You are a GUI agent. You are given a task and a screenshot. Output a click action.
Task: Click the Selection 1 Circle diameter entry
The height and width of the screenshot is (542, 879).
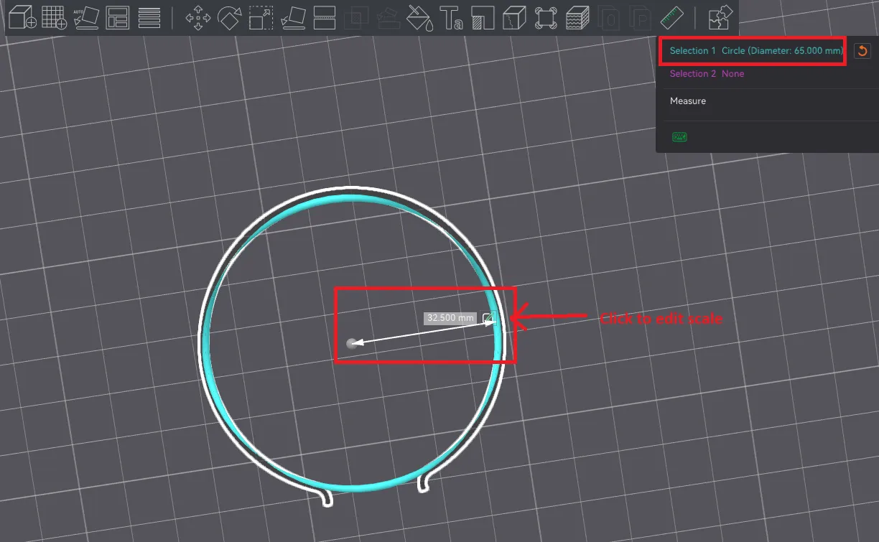pyautogui.click(x=755, y=51)
